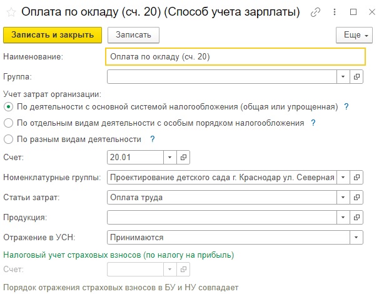379x294 pixels.
Task: Expand the Счет 20.01 dropdown
Action: [169, 158]
